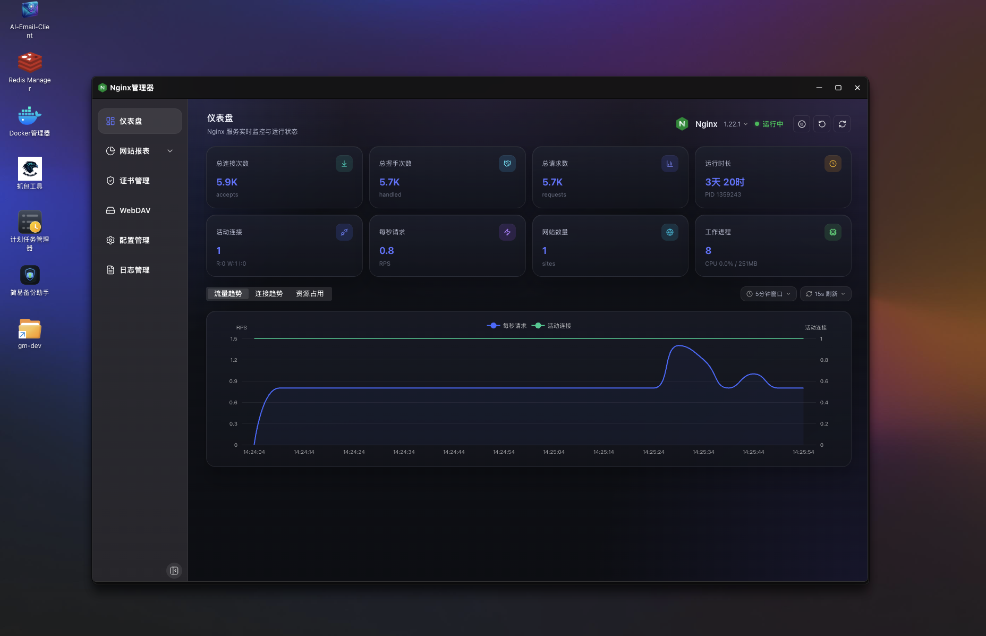Click the CPU chip icon on 工作进程 card

coord(833,232)
